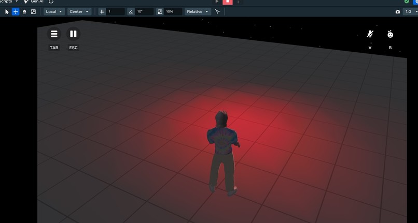Viewport: 418px width, 223px height.
Task: Open the three-dot playback options menu
Action: (x=238, y=2)
